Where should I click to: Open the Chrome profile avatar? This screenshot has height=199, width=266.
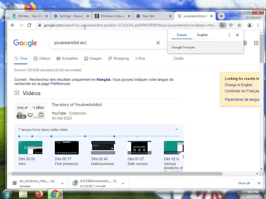pos(250,25)
